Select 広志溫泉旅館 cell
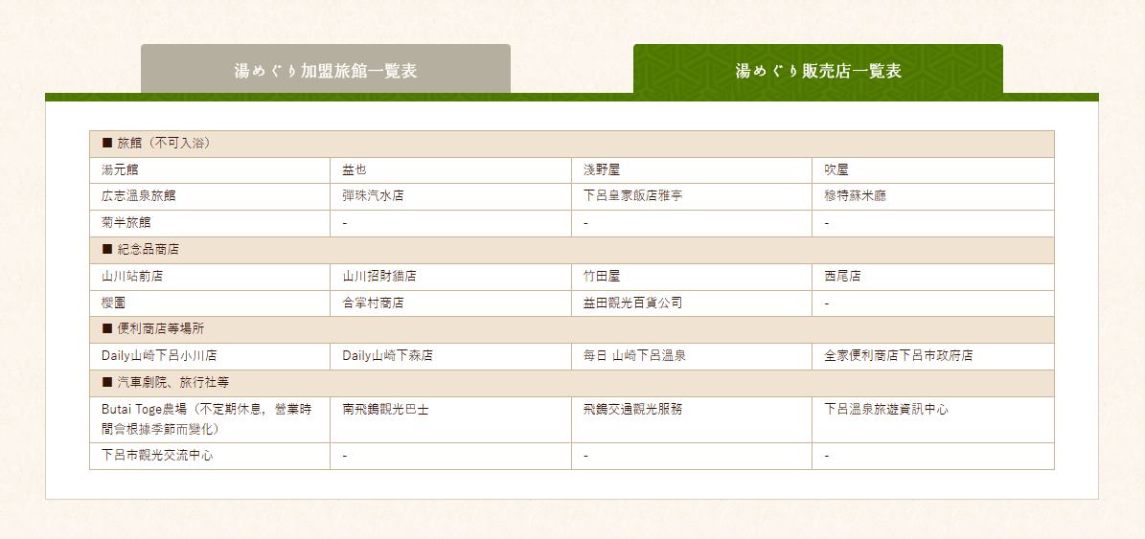 click(210, 197)
